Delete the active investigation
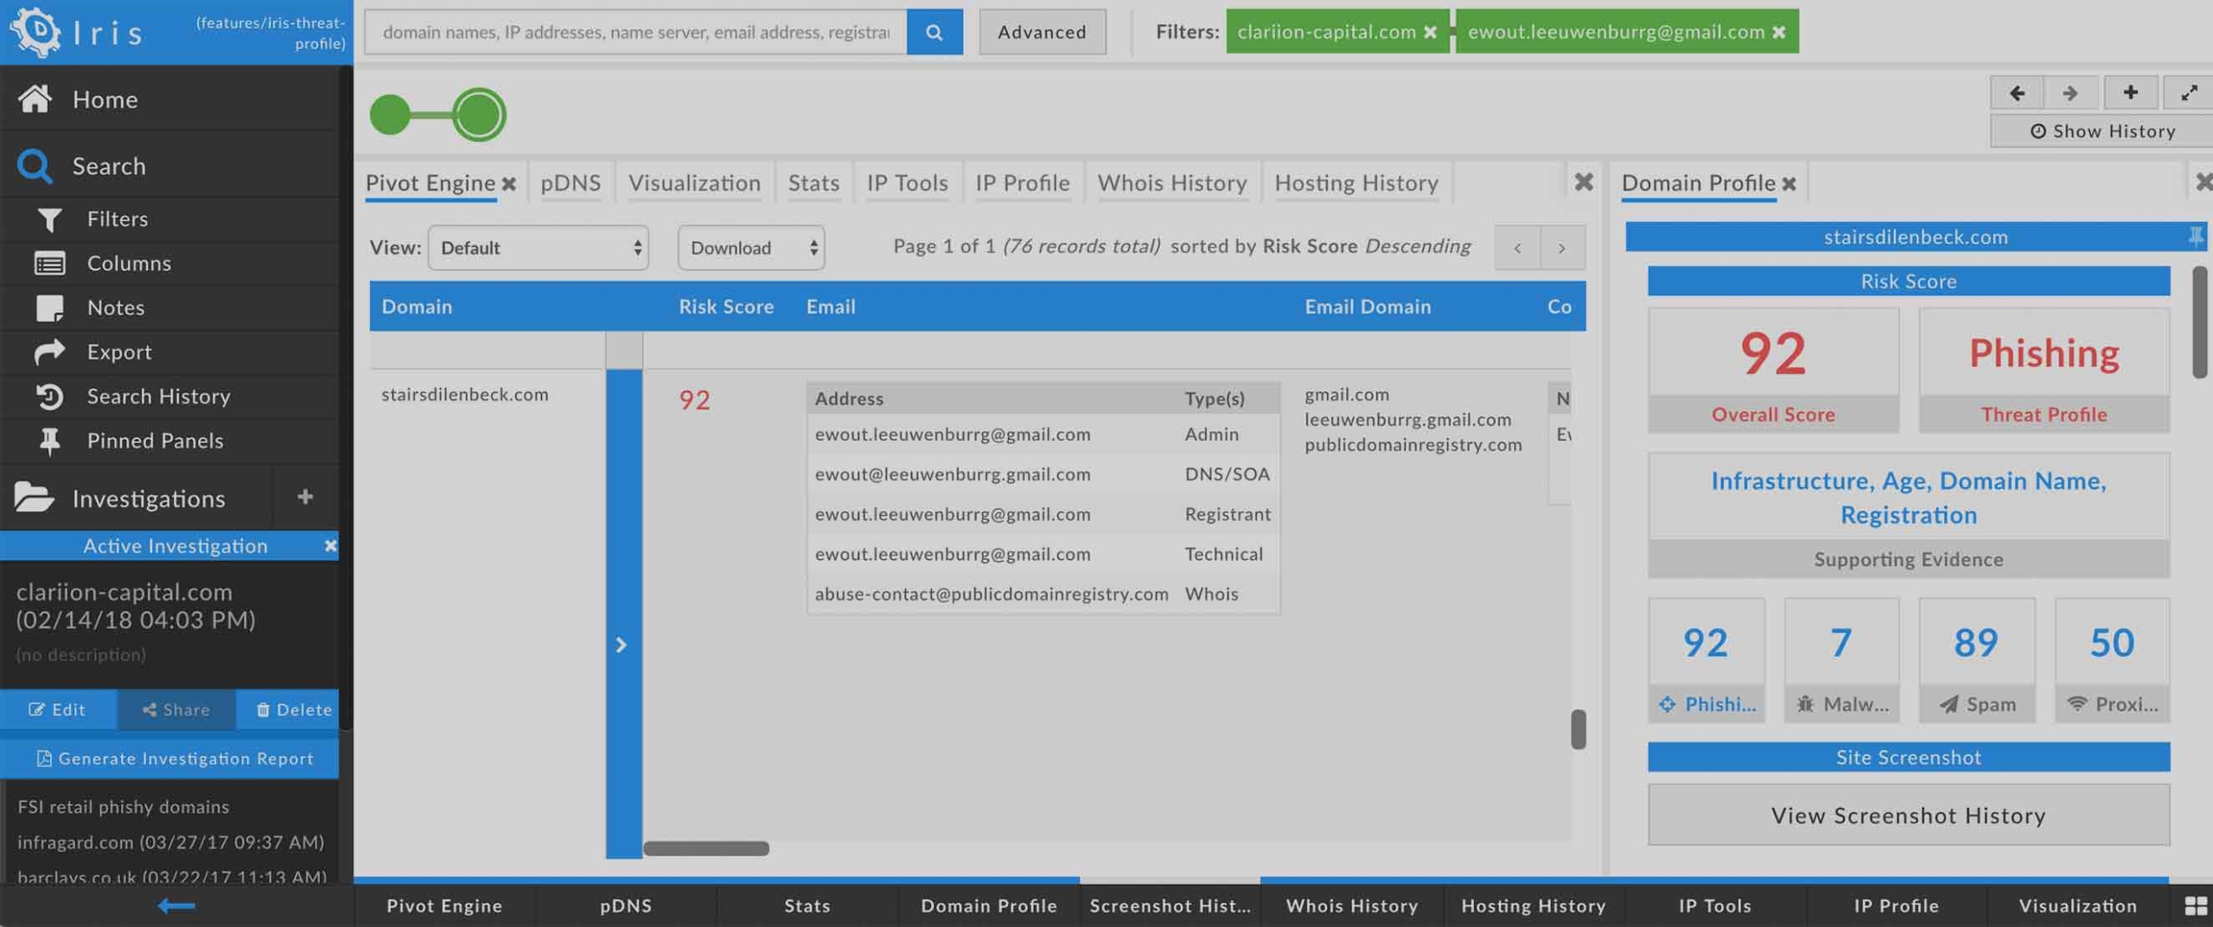The height and width of the screenshot is (927, 2213). tap(288, 709)
